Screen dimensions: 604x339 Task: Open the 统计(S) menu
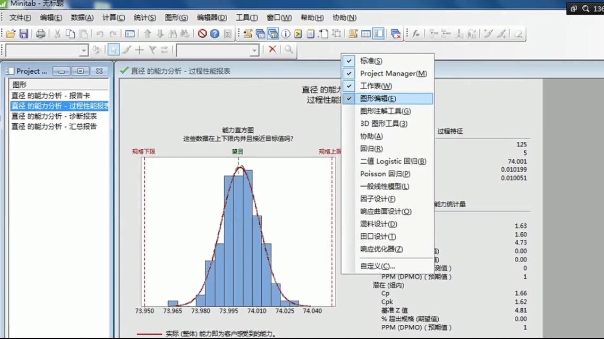(x=145, y=18)
